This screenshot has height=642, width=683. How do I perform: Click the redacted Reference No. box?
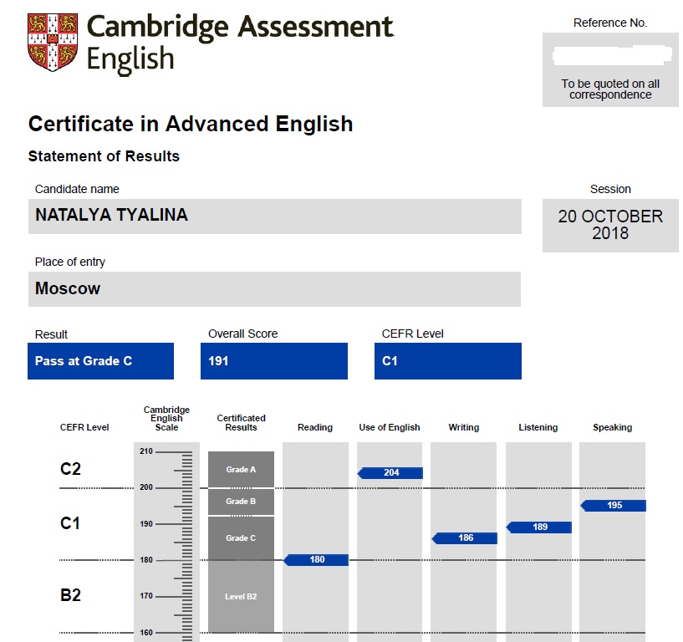pos(610,56)
